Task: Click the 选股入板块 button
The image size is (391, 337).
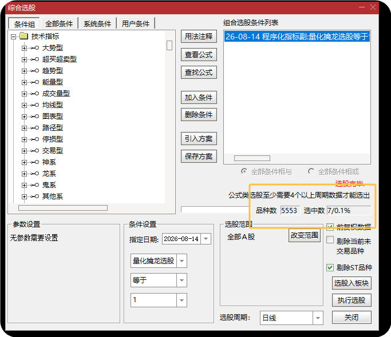Action: (351, 283)
